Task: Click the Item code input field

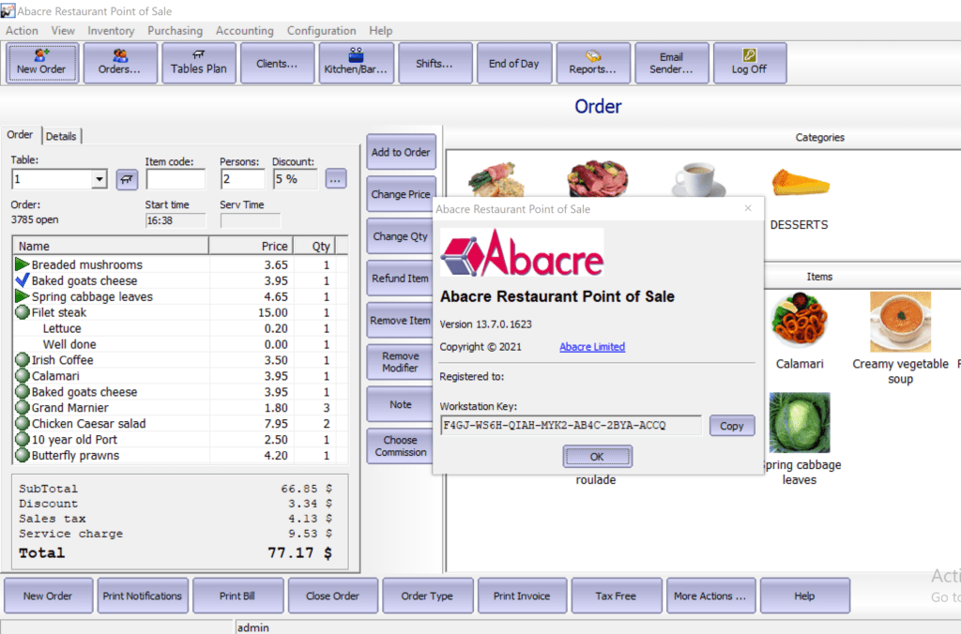Action: (x=175, y=179)
